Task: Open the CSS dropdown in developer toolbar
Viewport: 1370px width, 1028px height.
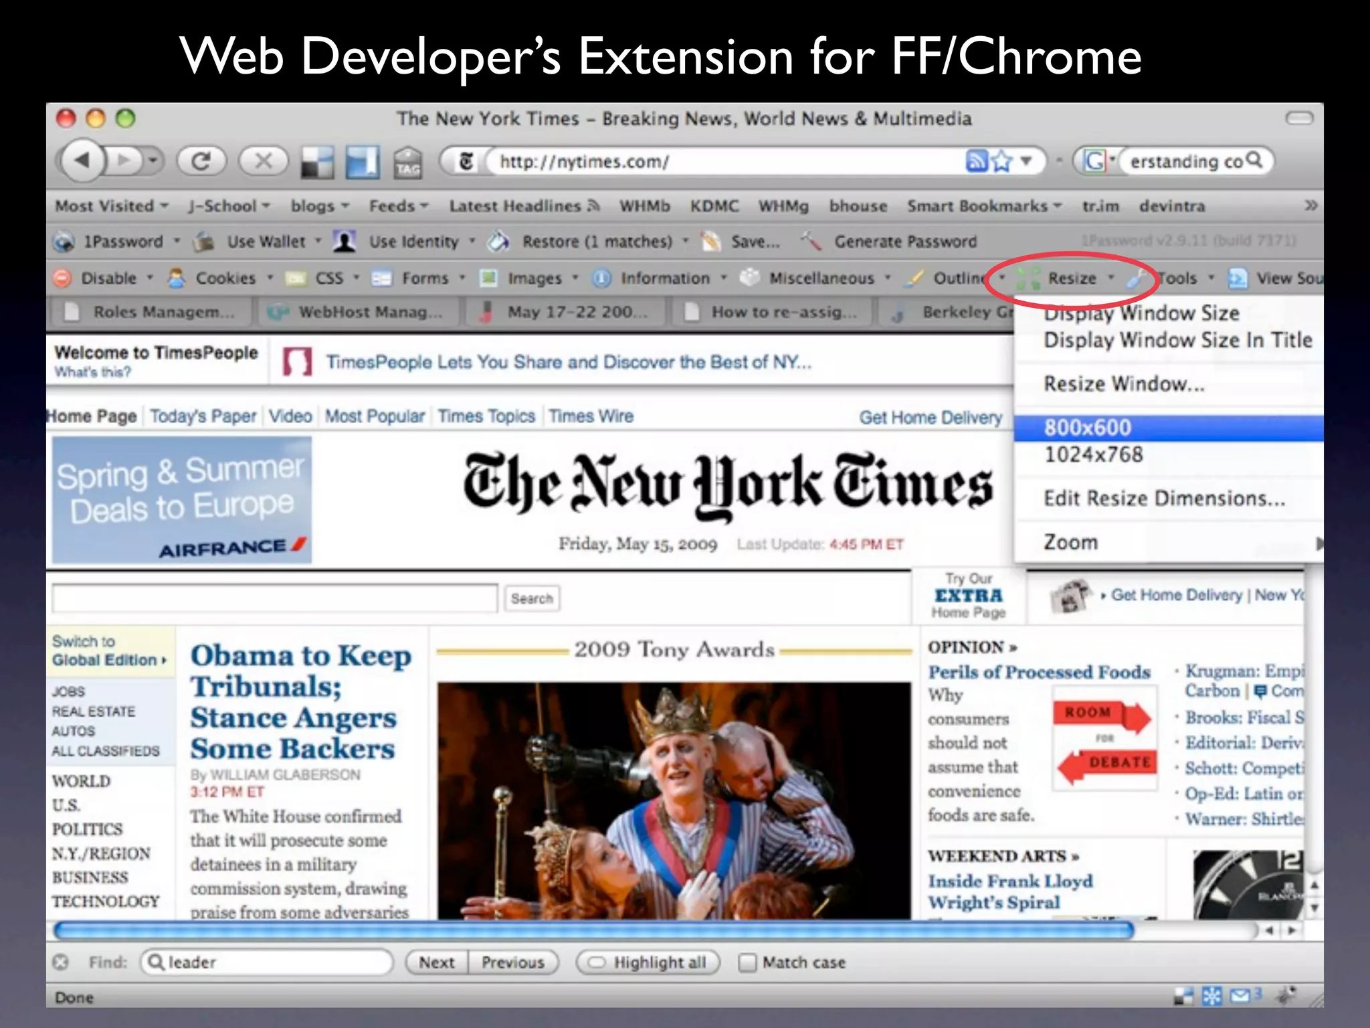Action: click(x=356, y=277)
